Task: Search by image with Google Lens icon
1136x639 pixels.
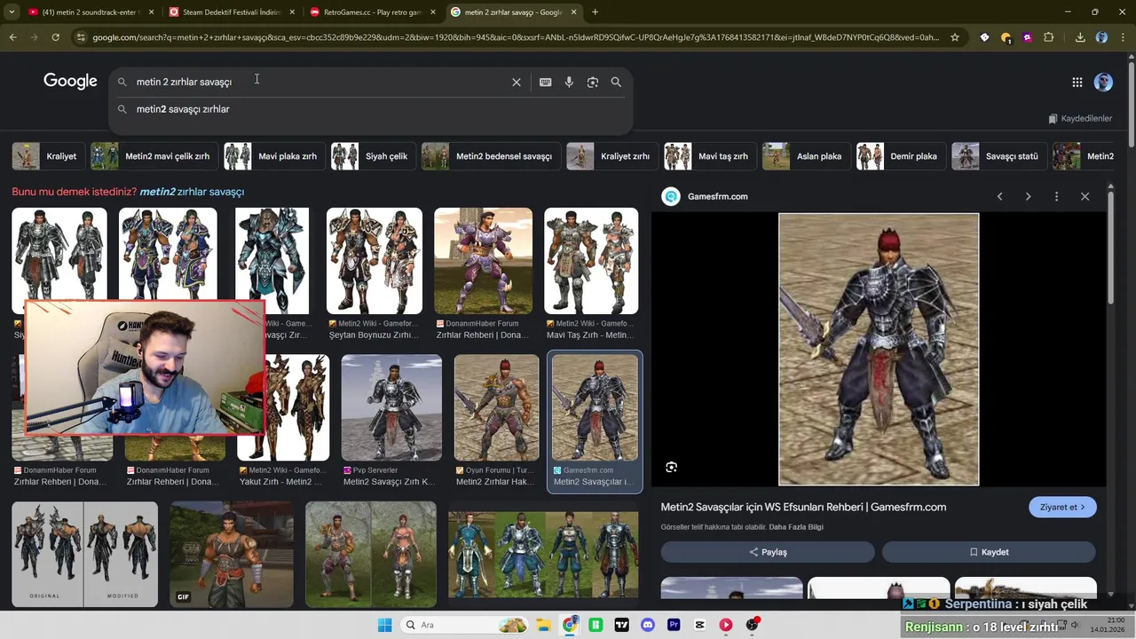Action: (x=593, y=82)
